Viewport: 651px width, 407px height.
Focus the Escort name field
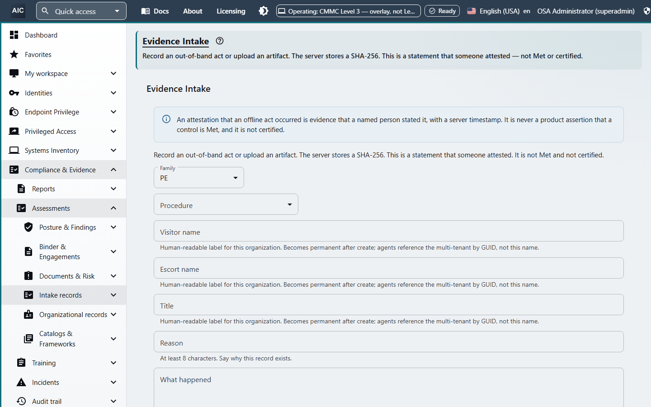389,268
